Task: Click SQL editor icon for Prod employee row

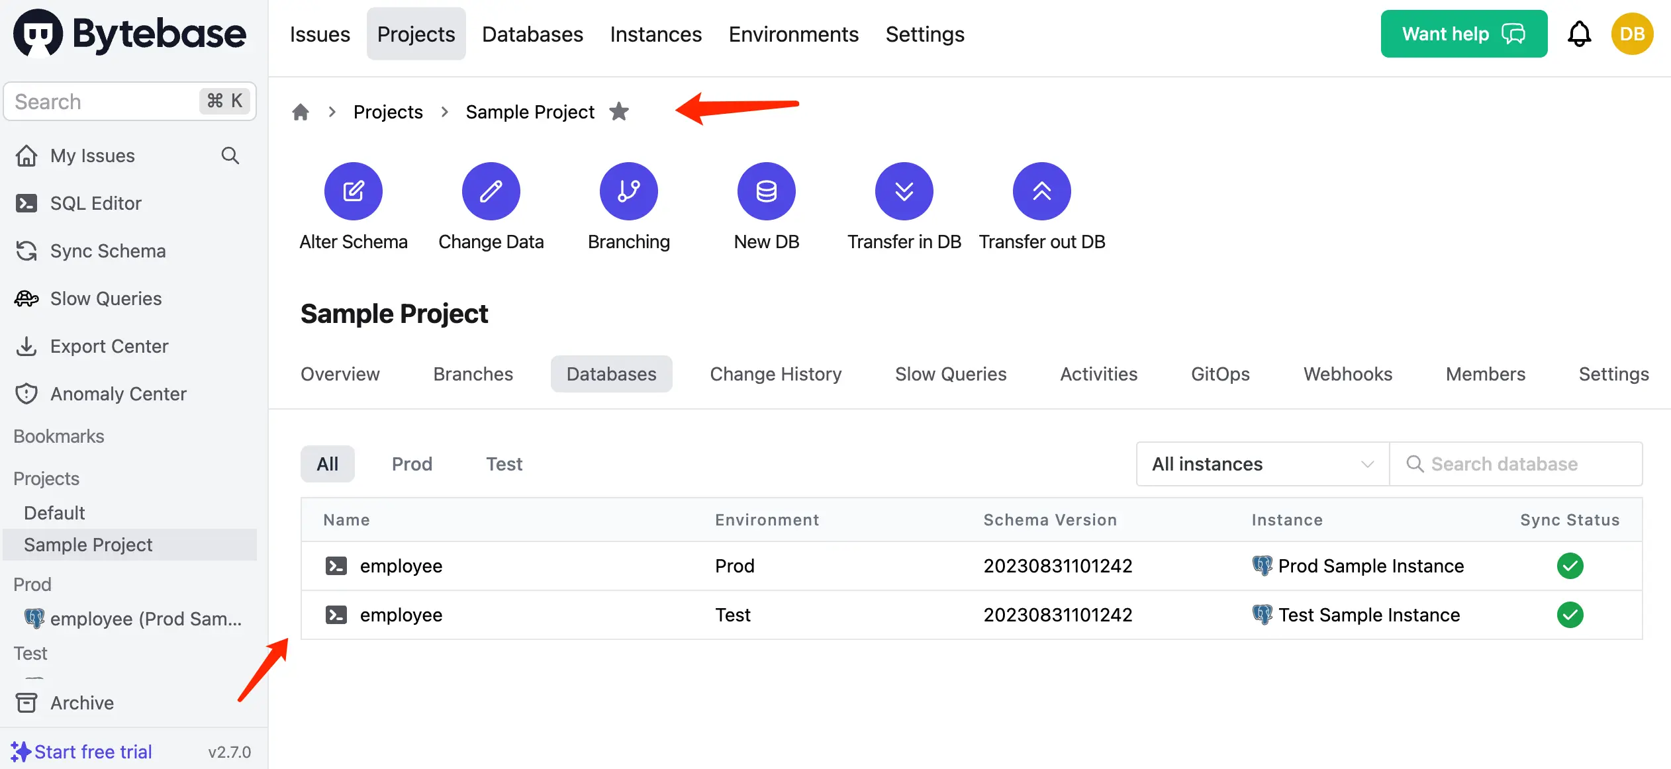Action: 336,566
